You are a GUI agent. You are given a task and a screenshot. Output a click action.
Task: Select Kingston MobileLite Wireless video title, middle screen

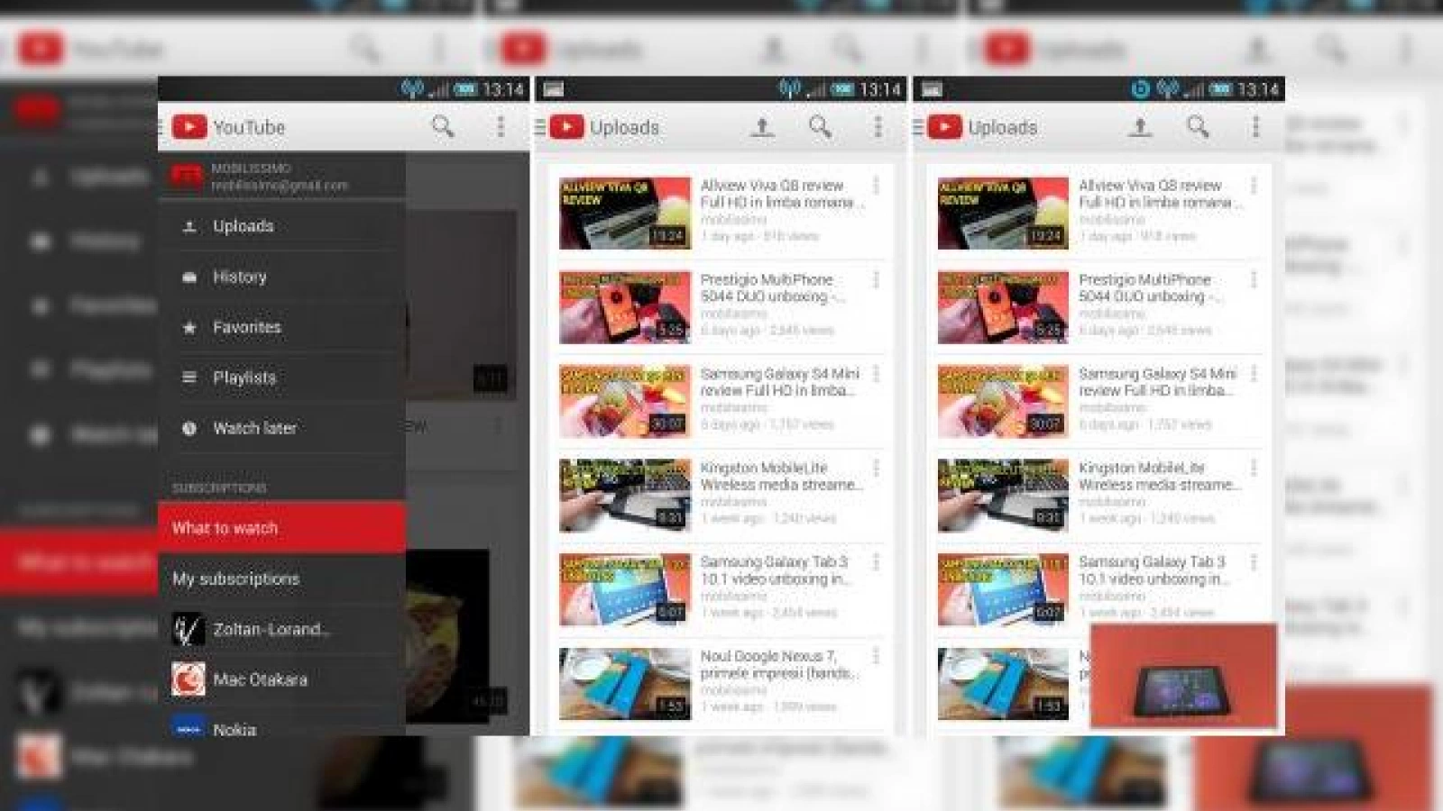click(x=781, y=476)
